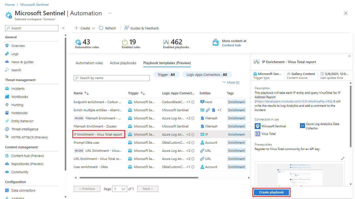The width and height of the screenshot is (355, 199).
Task: Click the Create playbook button
Action: click(271, 192)
